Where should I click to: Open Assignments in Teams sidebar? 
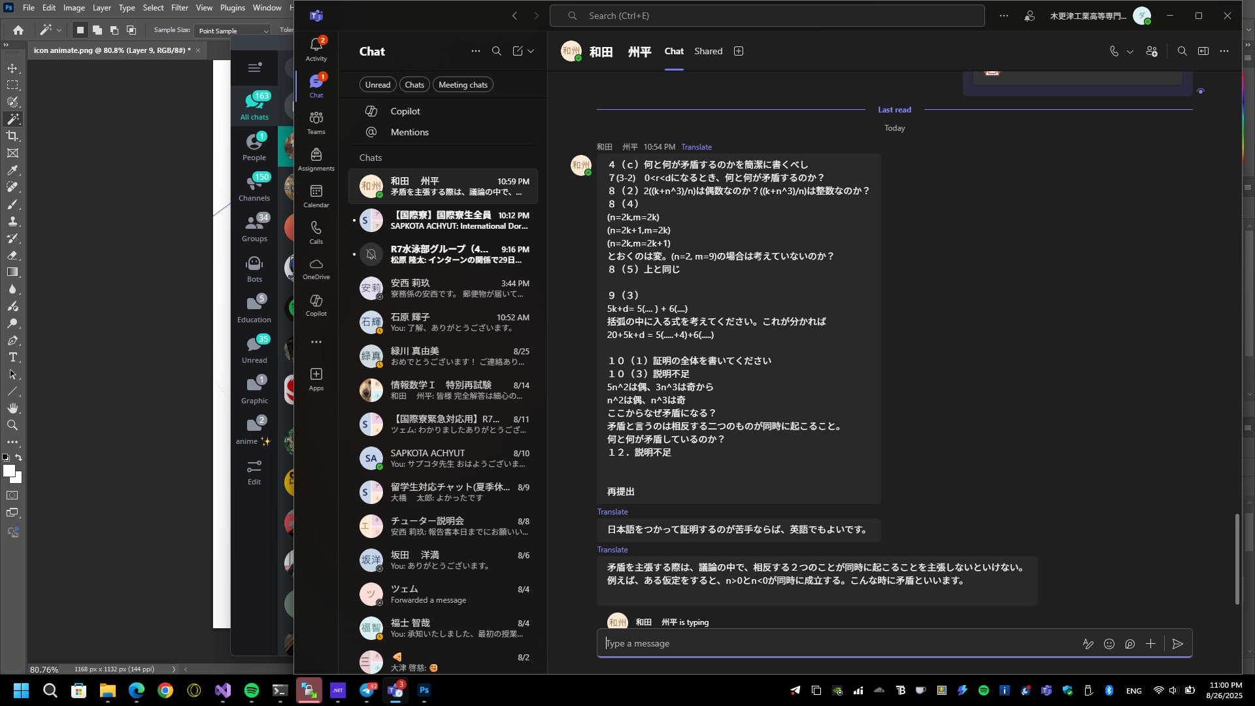point(316,159)
